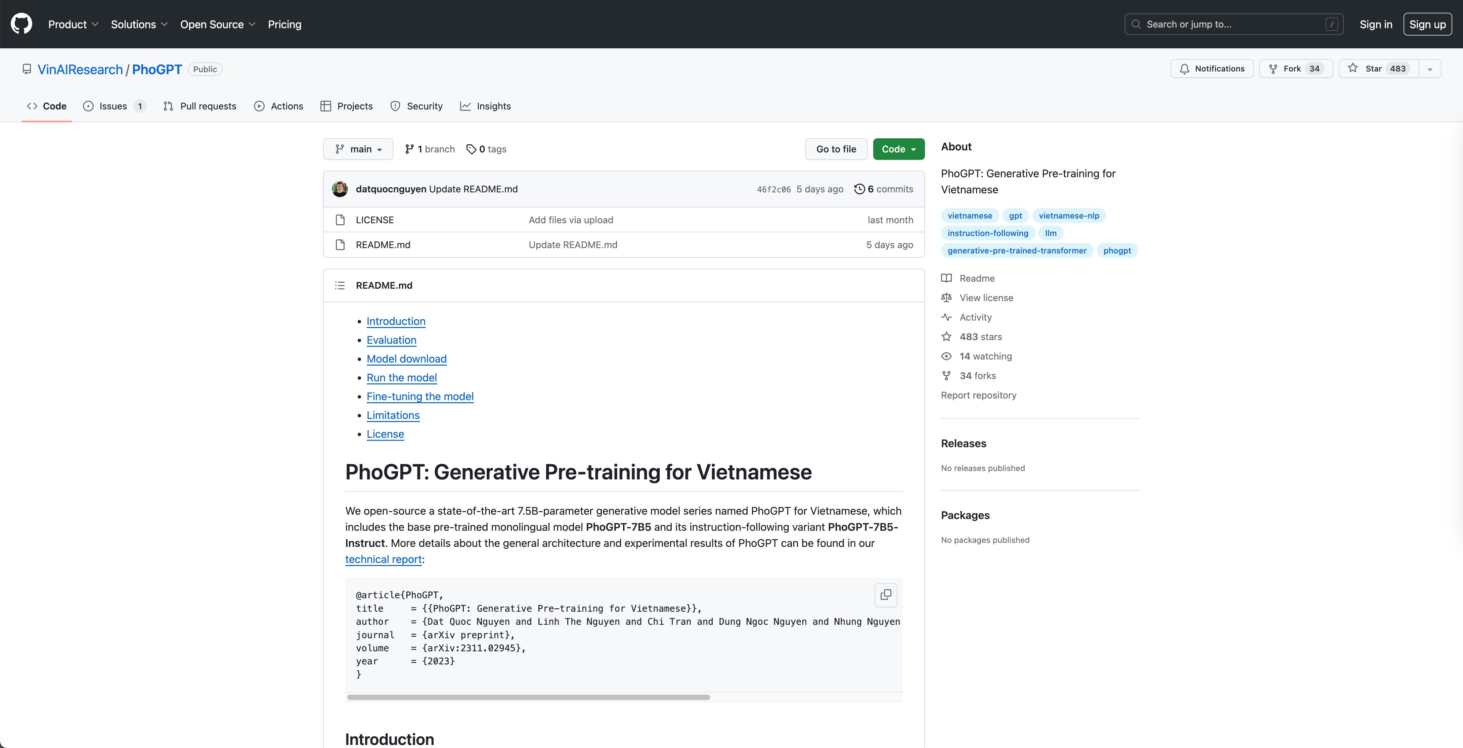Expand the green Code dropdown
Viewport: 1463px width, 748px height.
898,149
